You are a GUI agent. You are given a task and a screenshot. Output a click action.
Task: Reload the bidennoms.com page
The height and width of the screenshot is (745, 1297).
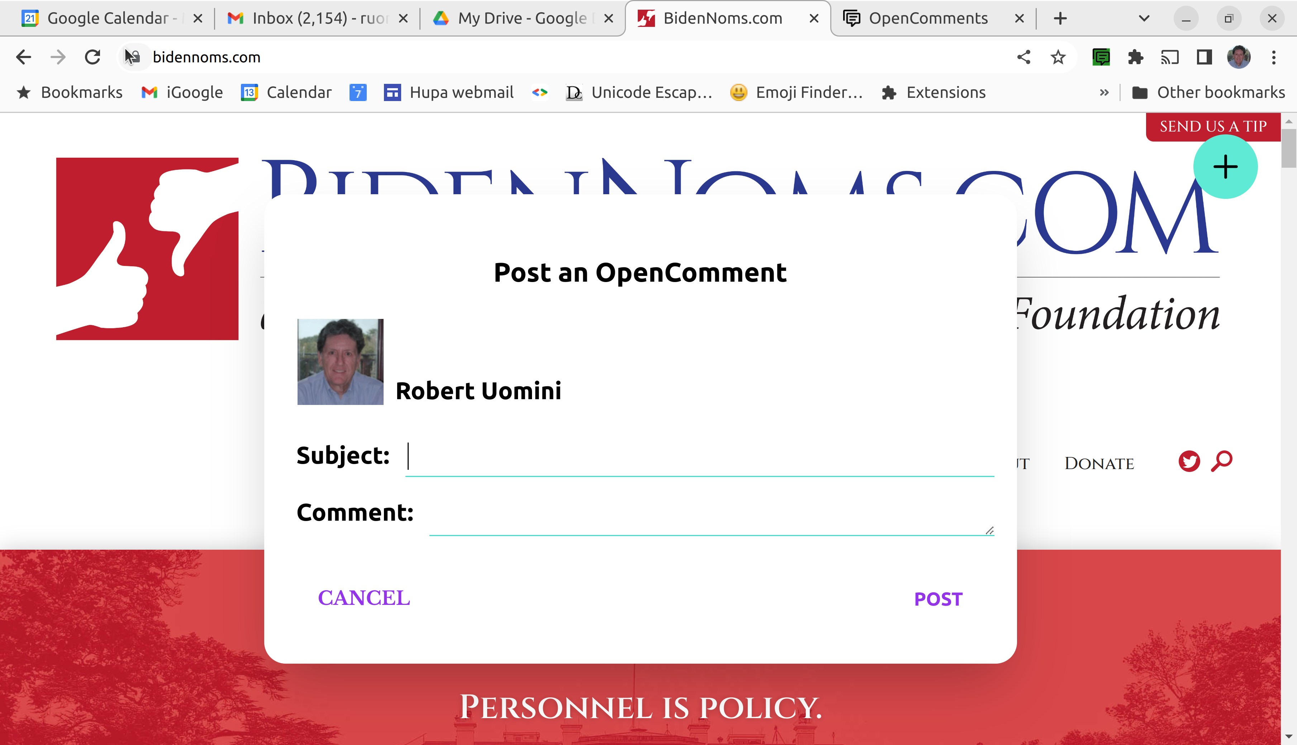click(92, 57)
